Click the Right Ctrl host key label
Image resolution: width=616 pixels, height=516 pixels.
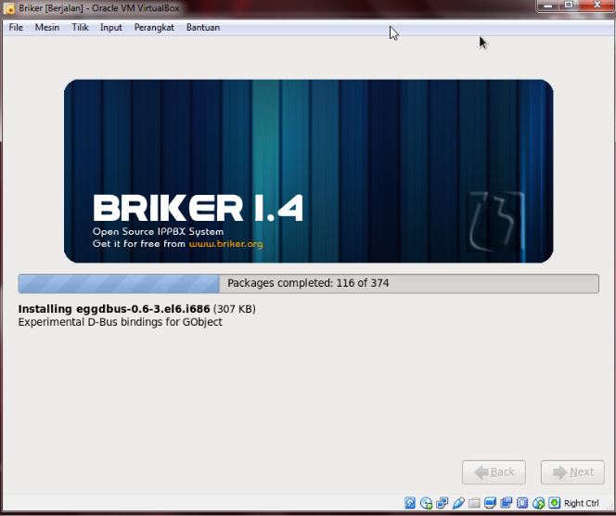(x=582, y=503)
